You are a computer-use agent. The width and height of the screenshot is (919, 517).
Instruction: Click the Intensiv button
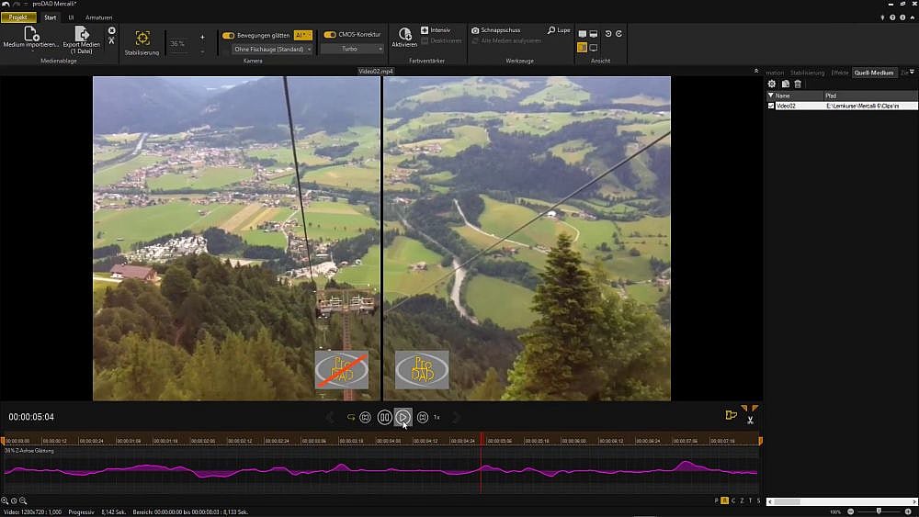[436, 30]
